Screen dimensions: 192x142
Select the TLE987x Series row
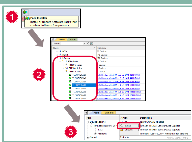tap(75, 72)
